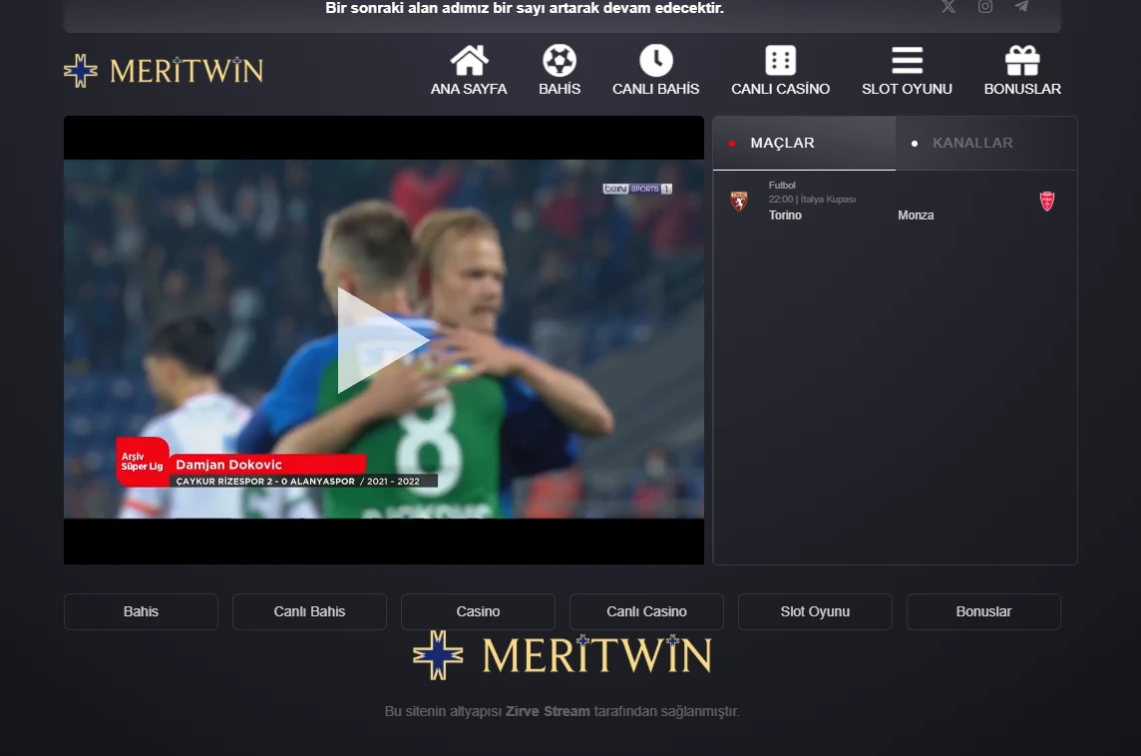Open the Instagram social icon
1141x756 pixels.
985,7
